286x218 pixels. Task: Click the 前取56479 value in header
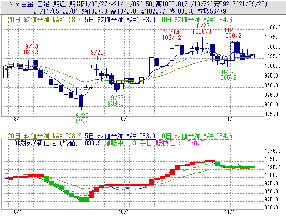(x=212, y=11)
